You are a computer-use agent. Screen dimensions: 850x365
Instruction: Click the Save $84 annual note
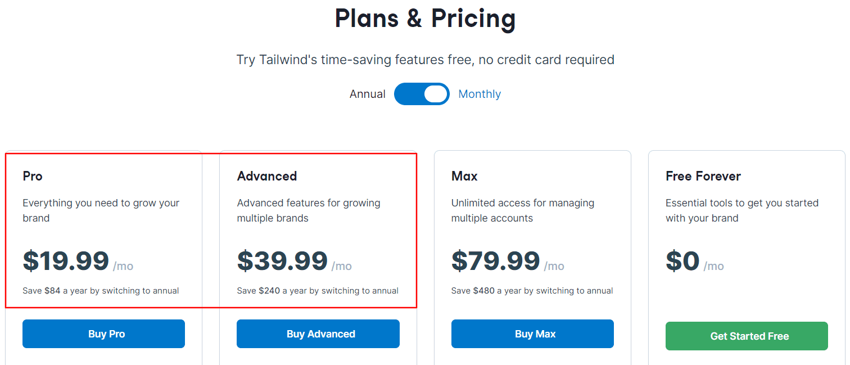(x=101, y=291)
